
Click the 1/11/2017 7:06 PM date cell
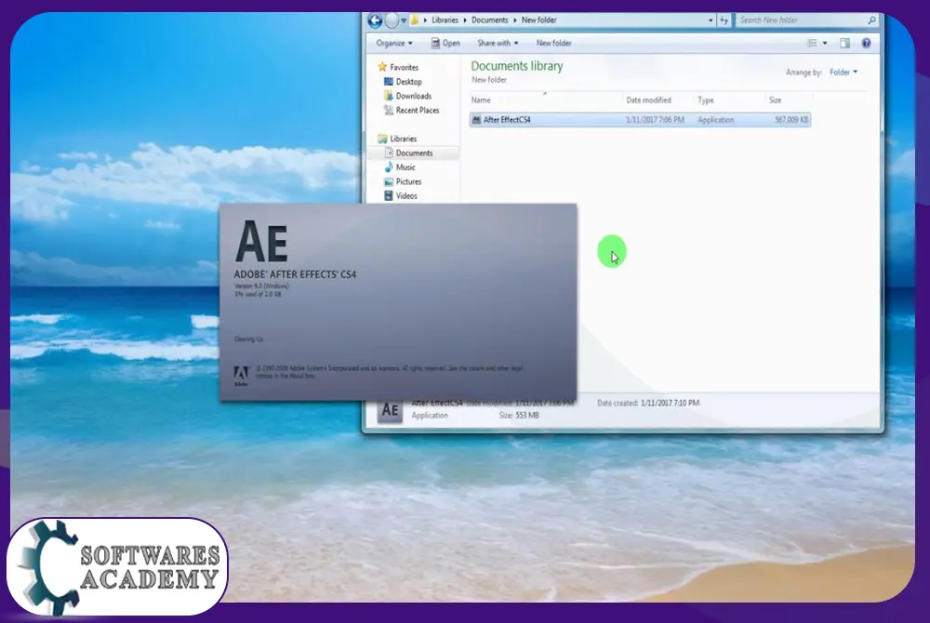(655, 120)
